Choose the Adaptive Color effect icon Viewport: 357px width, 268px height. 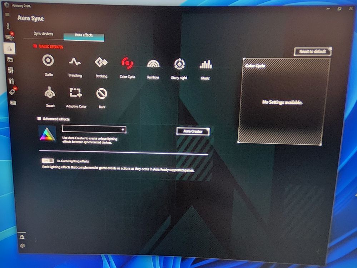pos(76,93)
